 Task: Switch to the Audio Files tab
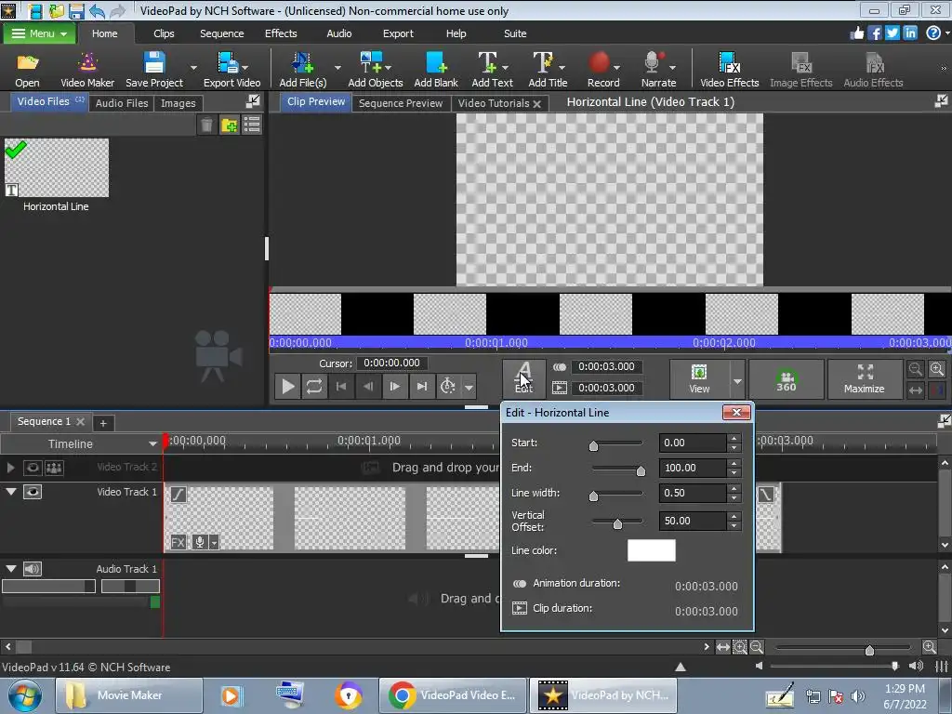tap(122, 103)
